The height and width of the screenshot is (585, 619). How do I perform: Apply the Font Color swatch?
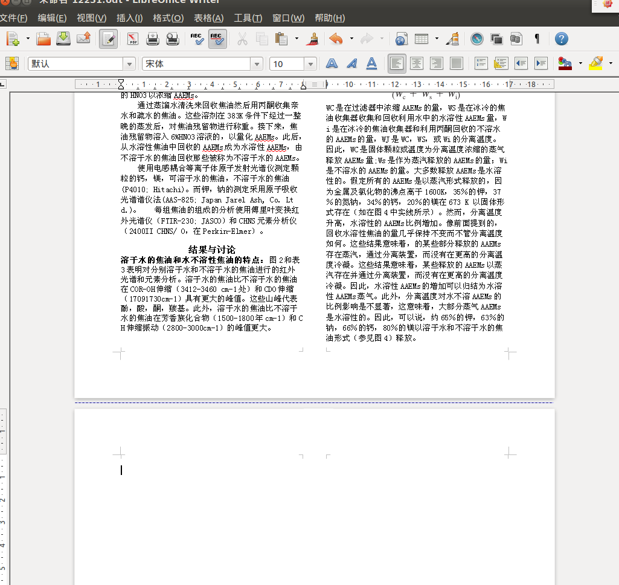click(565, 63)
